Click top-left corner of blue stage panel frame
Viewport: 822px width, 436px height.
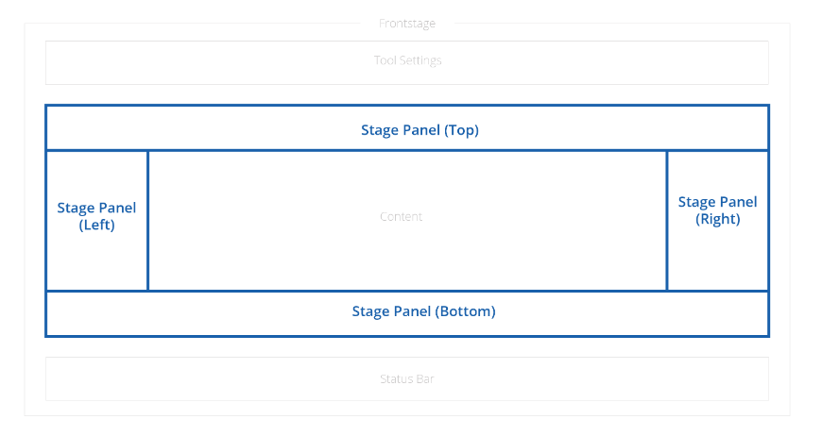(x=46, y=106)
